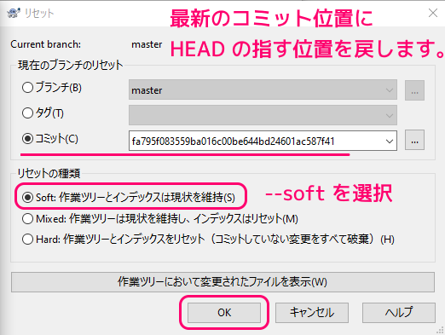Expand the commit hash combo box arrow
The image size is (445, 335).
[390, 141]
